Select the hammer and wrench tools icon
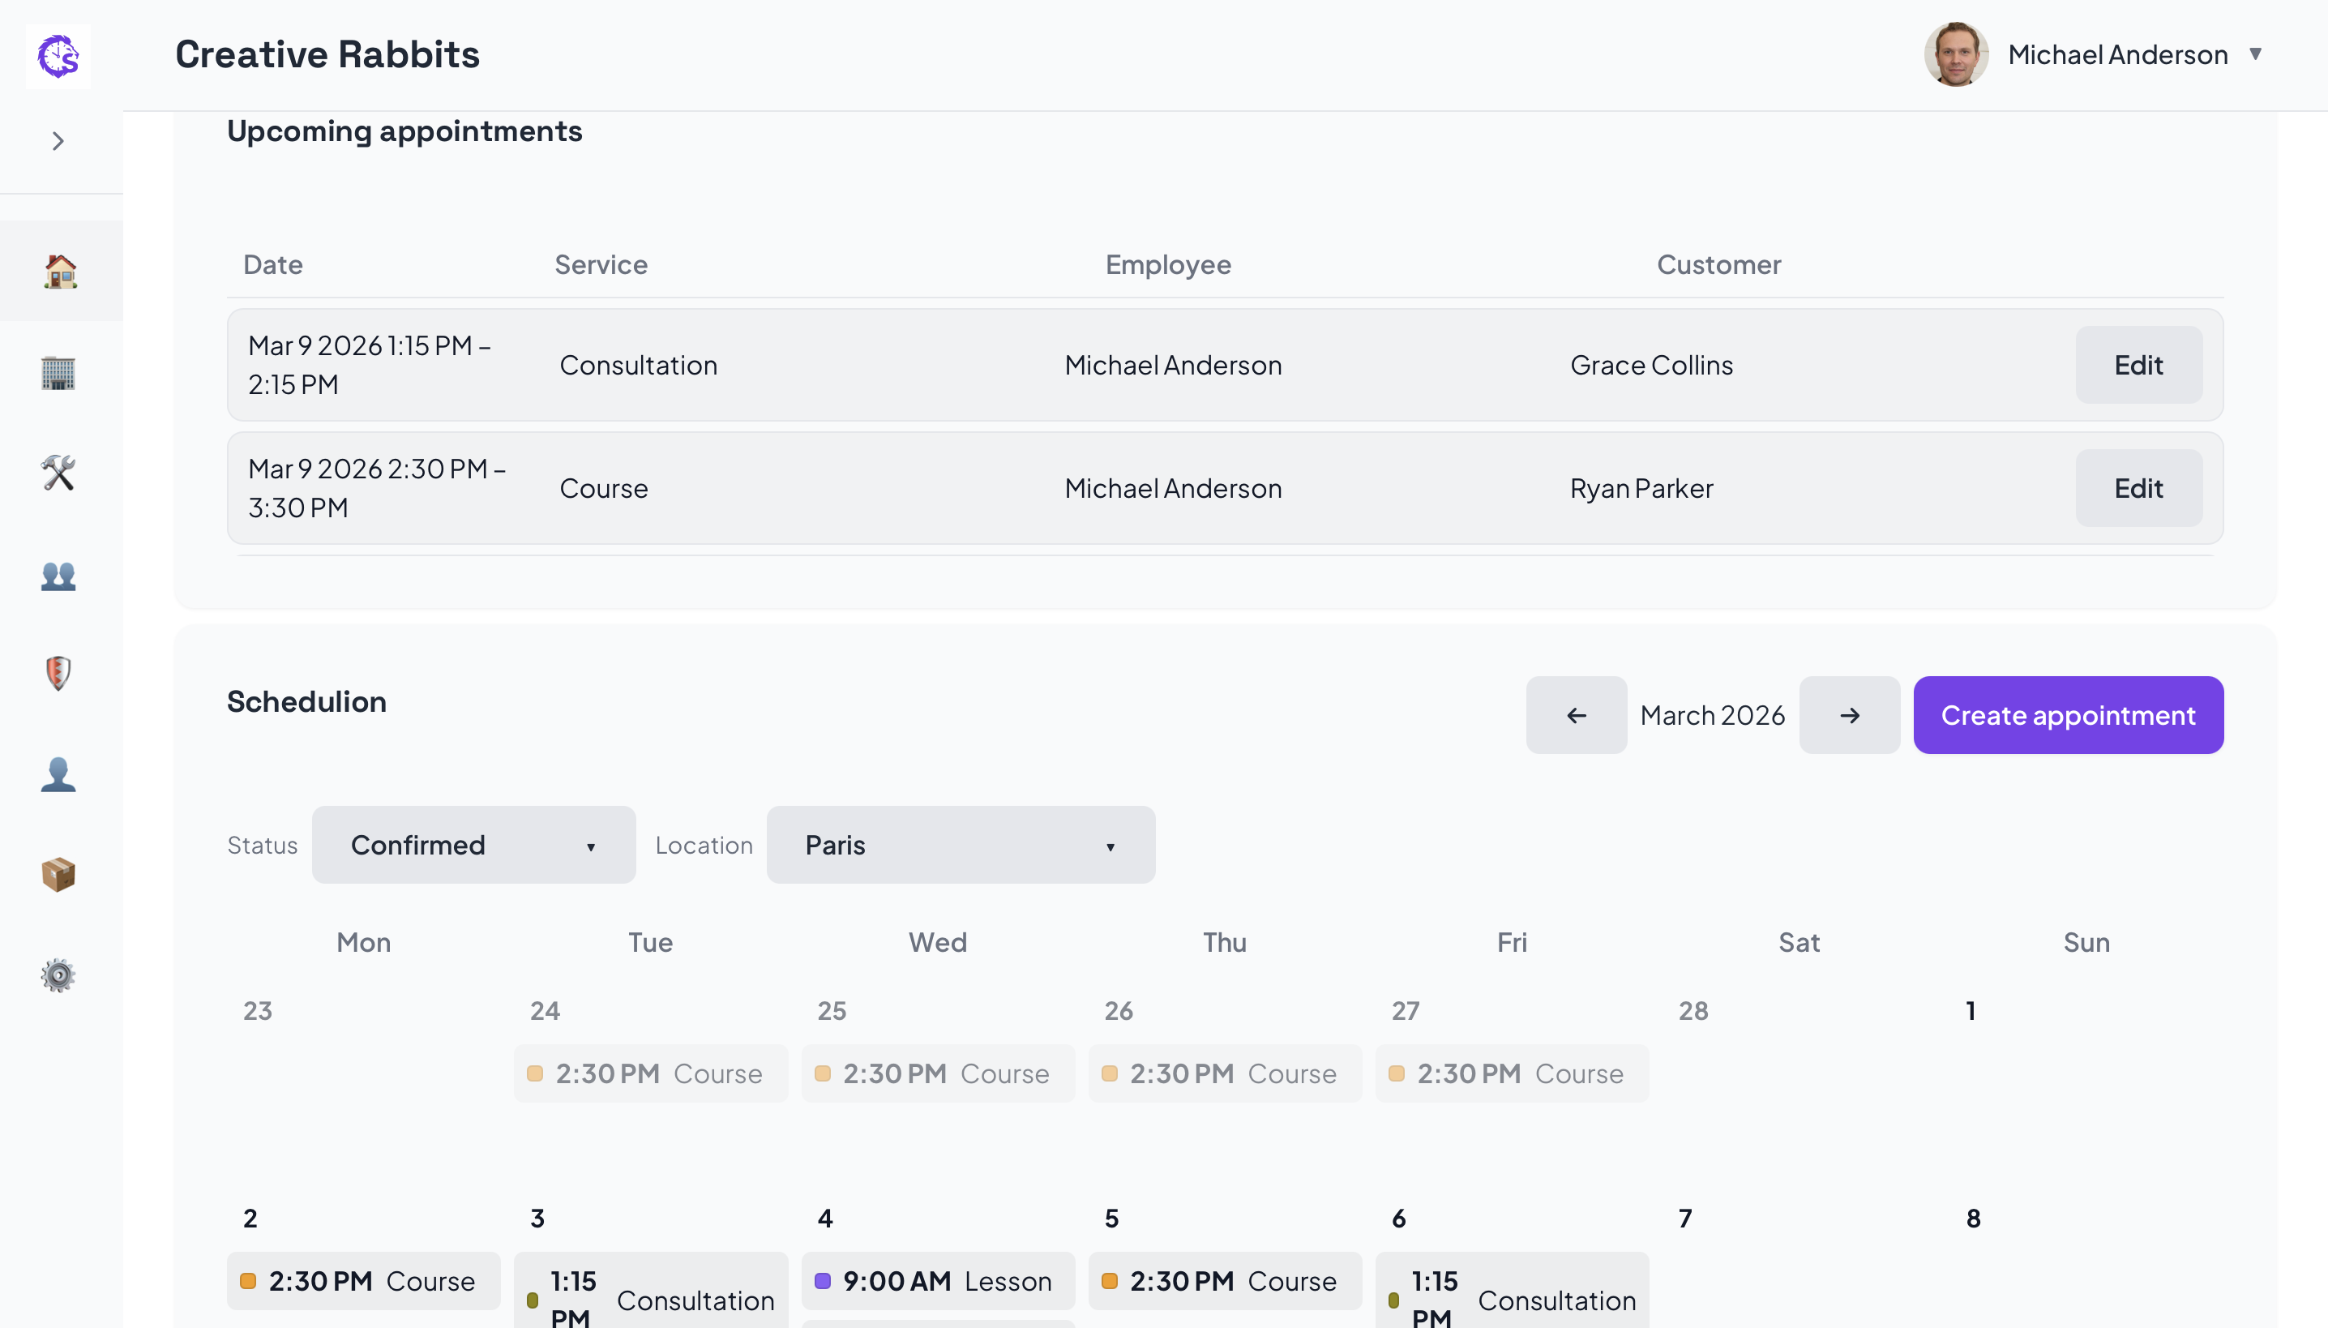This screenshot has height=1328, width=2328. pos(58,473)
